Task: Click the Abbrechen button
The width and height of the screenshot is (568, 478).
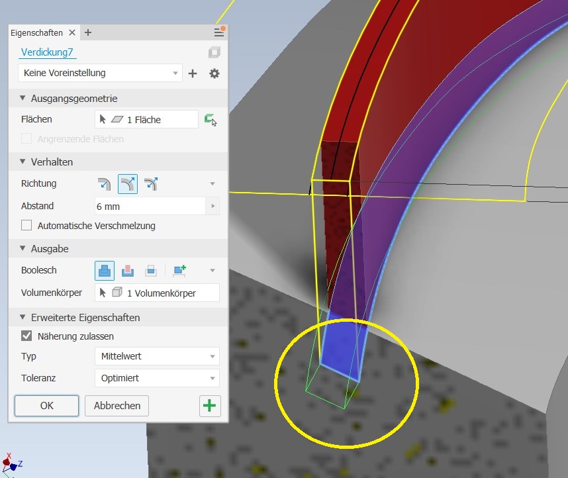Action: tap(117, 406)
